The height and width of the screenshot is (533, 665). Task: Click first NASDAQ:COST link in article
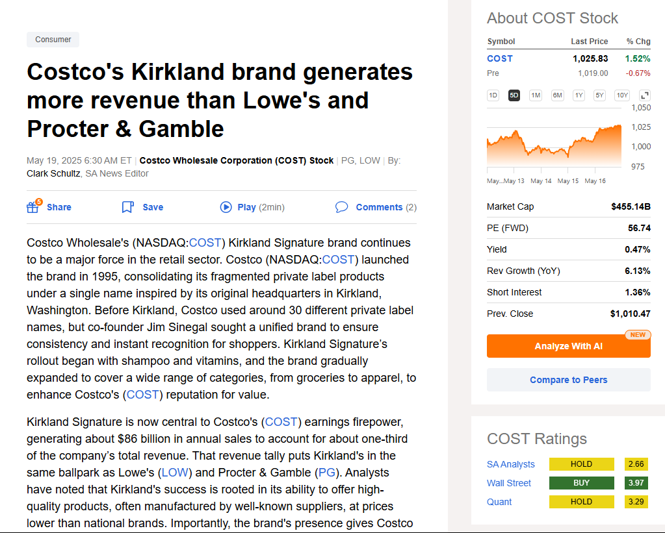[x=205, y=243]
